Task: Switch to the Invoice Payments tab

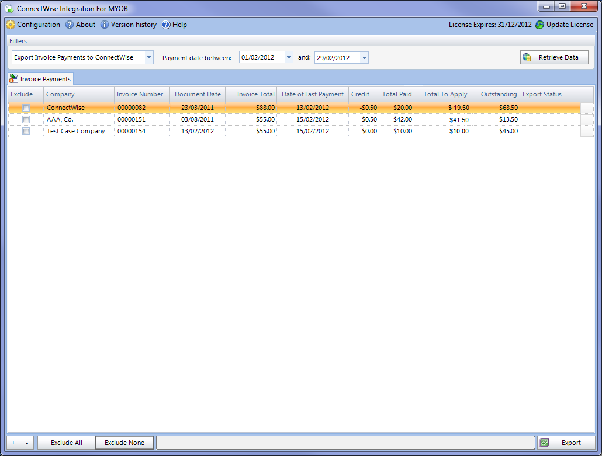Action: (41, 79)
